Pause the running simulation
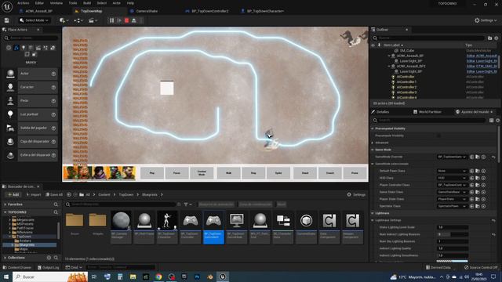 coord(111,20)
